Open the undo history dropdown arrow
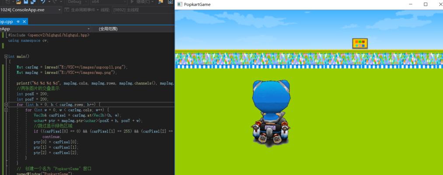This screenshot has width=443, height=175. pos(49,2)
